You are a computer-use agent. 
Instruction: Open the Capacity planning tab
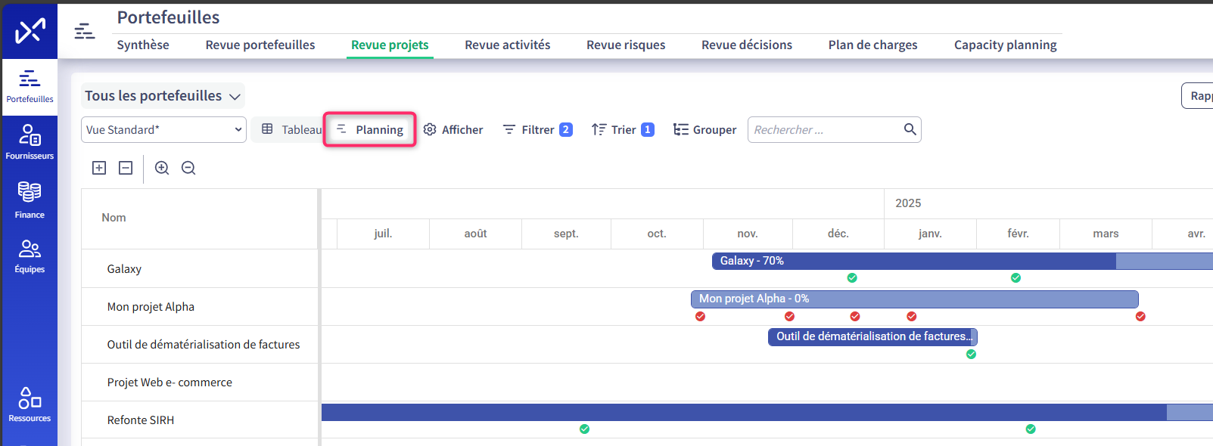coord(1005,45)
